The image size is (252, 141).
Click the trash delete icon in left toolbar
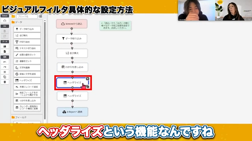coord(5,82)
